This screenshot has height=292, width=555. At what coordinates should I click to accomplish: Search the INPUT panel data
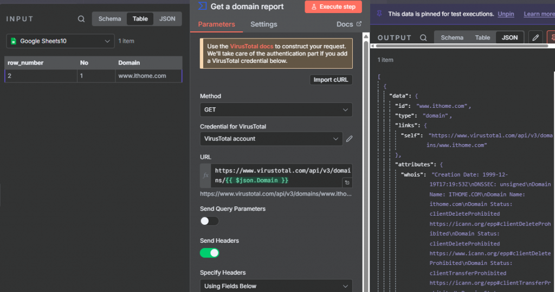pos(81,19)
